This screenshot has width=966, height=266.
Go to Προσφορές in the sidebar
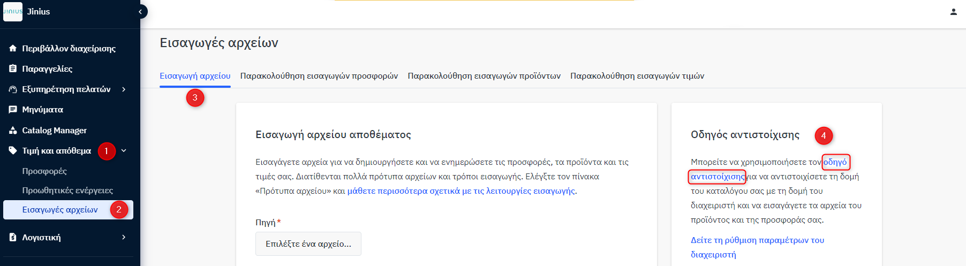44,171
